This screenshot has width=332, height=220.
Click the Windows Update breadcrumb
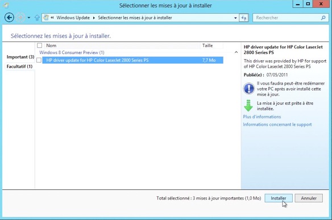[x=73, y=18]
